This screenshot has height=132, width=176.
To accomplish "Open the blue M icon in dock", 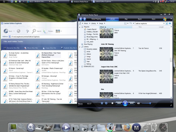I will [136, 127].
